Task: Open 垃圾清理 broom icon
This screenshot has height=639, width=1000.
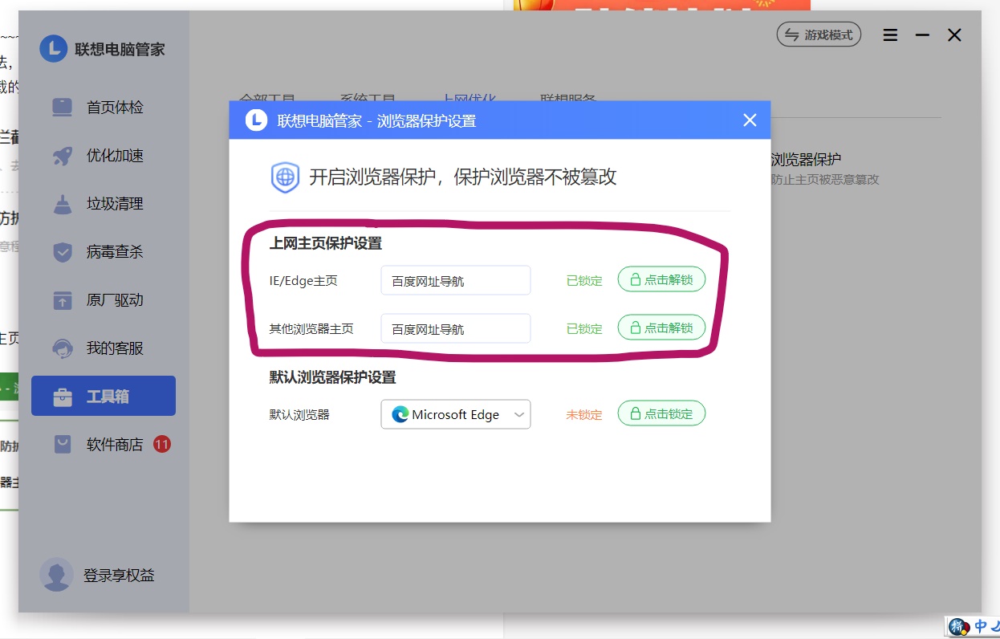Action: pyautogui.click(x=63, y=205)
